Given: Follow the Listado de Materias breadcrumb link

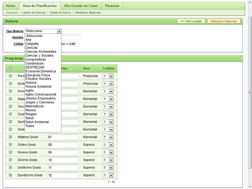Looking at the screenshot, I should (34, 13).
